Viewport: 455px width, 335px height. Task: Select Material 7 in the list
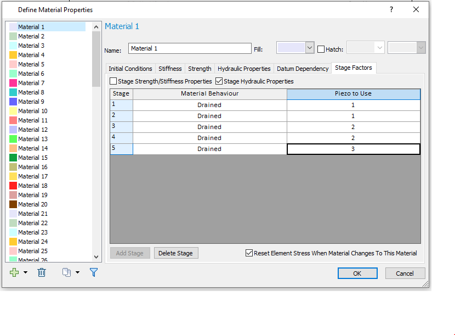click(x=30, y=82)
